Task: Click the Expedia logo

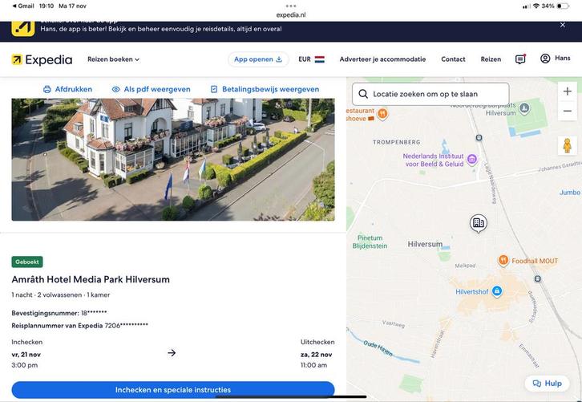Action: click(42, 59)
